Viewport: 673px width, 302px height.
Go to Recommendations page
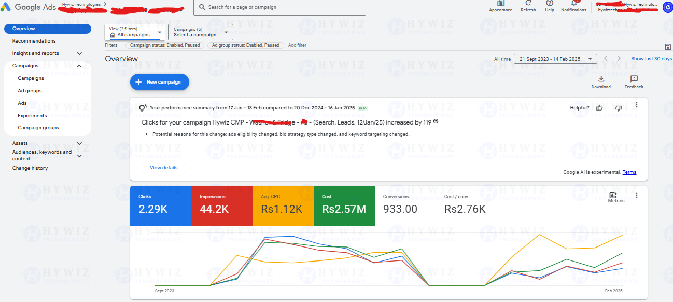point(34,41)
